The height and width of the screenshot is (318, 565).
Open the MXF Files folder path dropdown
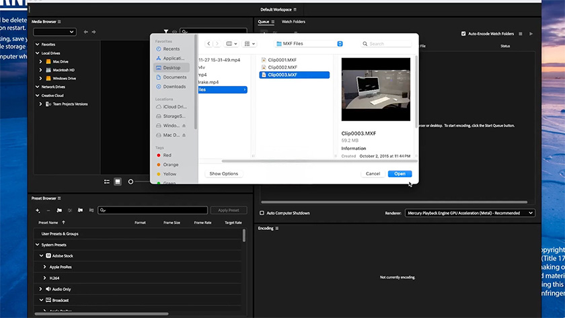pos(309,44)
